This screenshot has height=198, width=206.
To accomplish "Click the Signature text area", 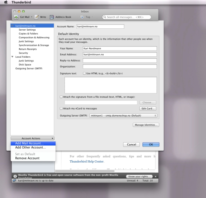I will (111, 85).
